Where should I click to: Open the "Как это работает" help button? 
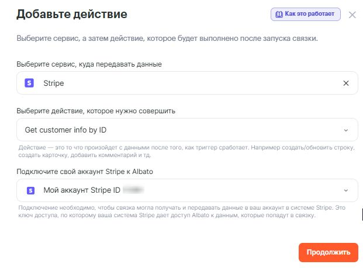coord(306,14)
